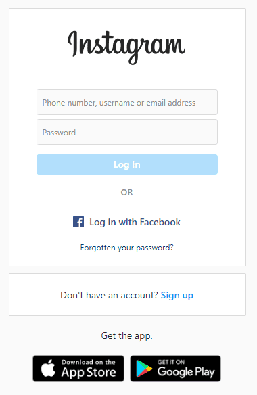
Task: Click the blue Log In button
Action: pos(127,164)
